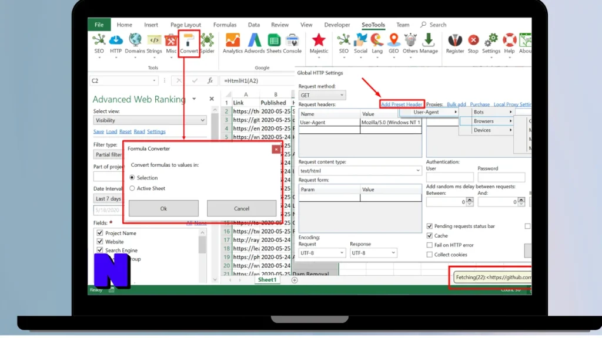Open the Select view Visibility dropdown
This screenshot has height=338, width=602.
click(150, 120)
